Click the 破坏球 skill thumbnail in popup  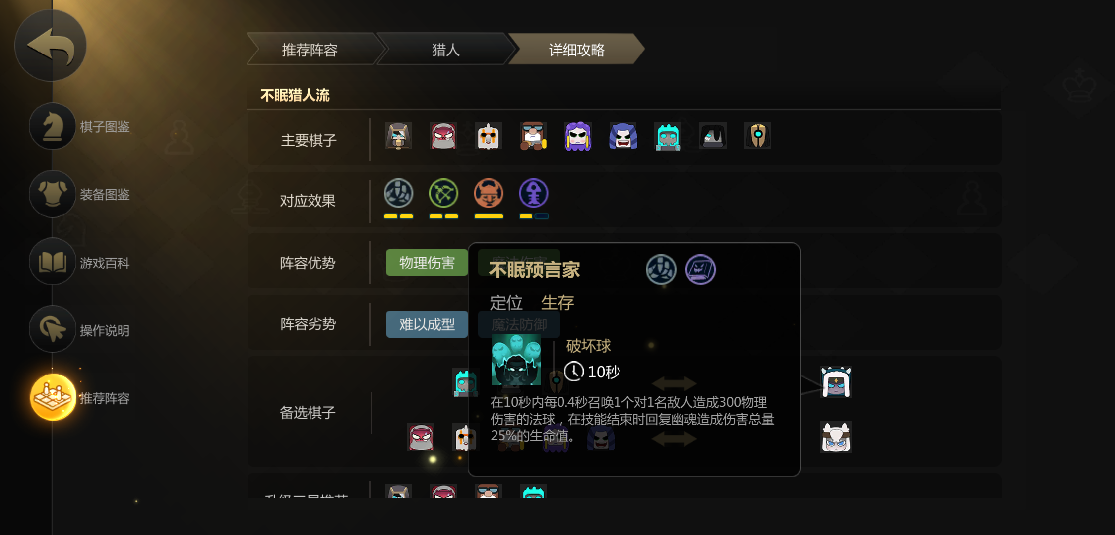tap(516, 359)
